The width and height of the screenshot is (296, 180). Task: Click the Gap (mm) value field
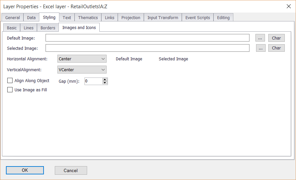tap(93, 81)
